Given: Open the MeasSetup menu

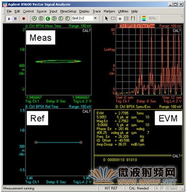Looking at the screenshot, I should pos(68,11).
